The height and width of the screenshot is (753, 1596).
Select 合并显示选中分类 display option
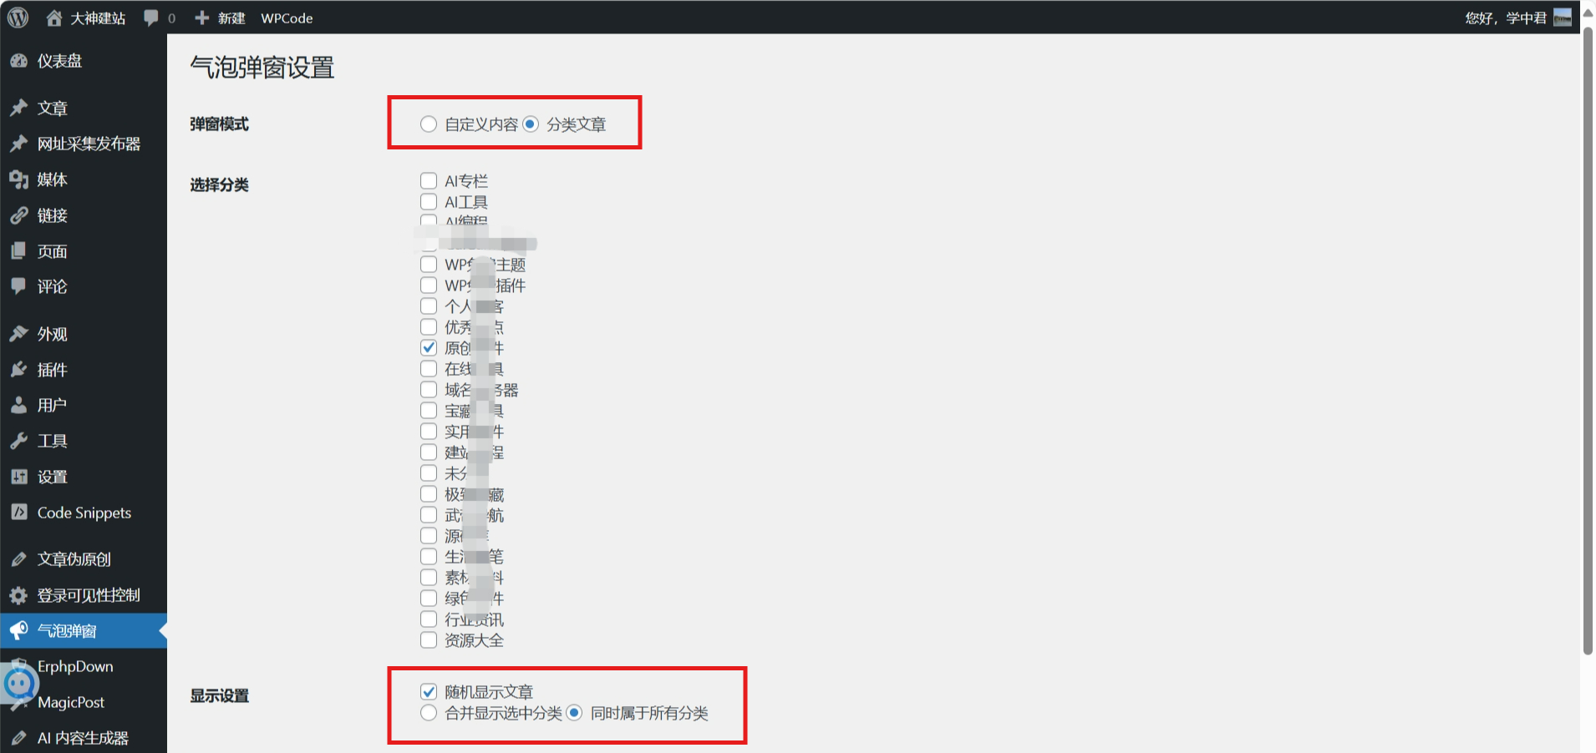(429, 714)
